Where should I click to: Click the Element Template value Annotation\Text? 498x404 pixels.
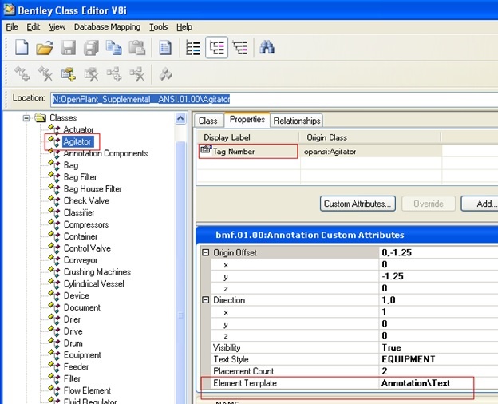click(416, 383)
